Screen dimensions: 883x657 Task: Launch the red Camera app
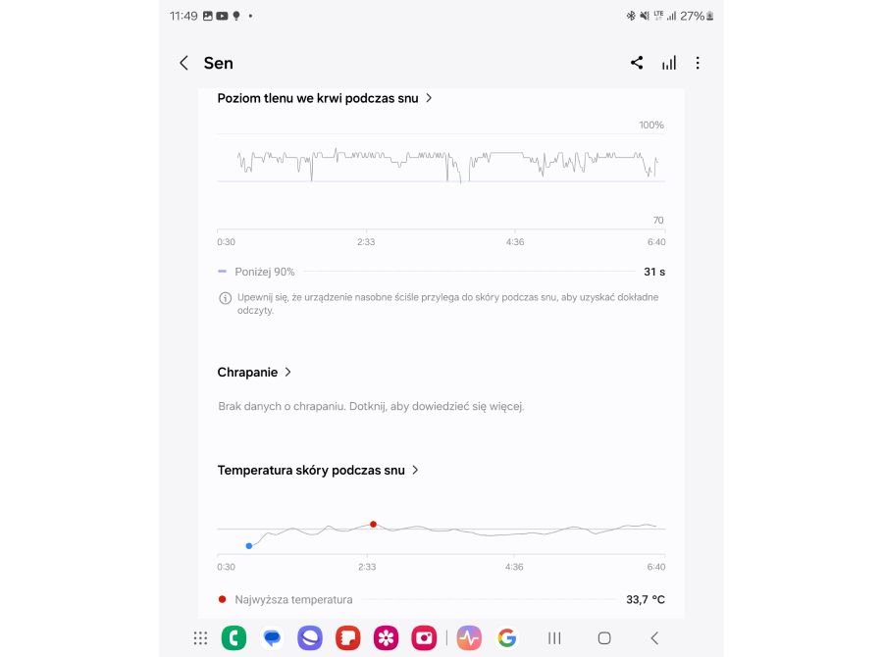424,637
